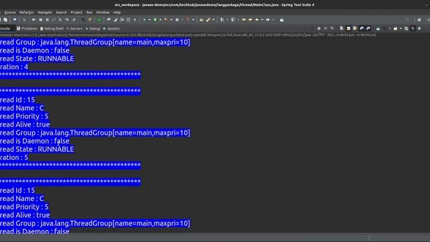Switch to the Problems tab
Image resolution: width=430 pixels, height=242 pixels.
coord(27,28)
